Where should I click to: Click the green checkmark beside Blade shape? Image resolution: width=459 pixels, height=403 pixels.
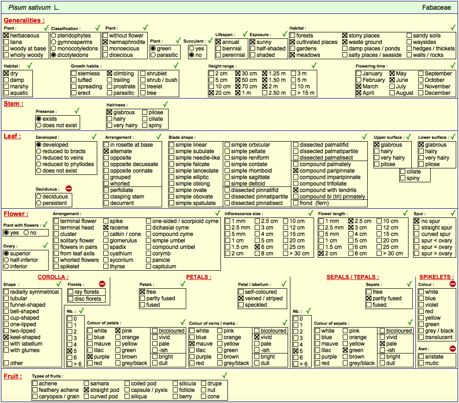pos(365,137)
